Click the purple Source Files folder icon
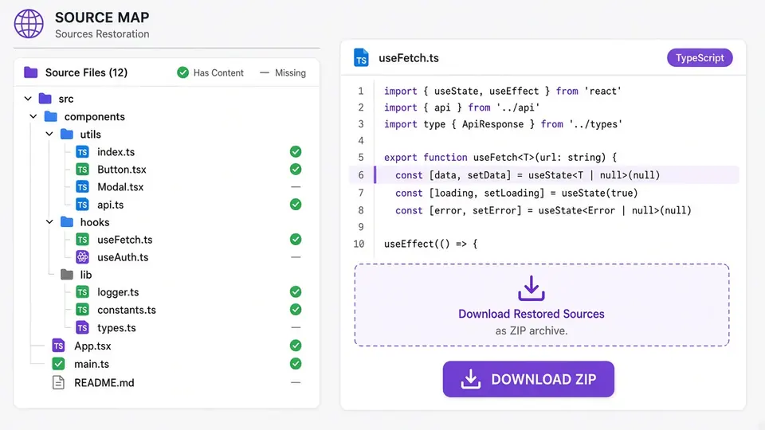This screenshot has width=765, height=430. point(31,72)
